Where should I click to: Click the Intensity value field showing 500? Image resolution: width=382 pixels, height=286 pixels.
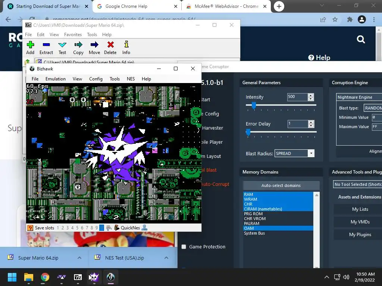(x=297, y=97)
